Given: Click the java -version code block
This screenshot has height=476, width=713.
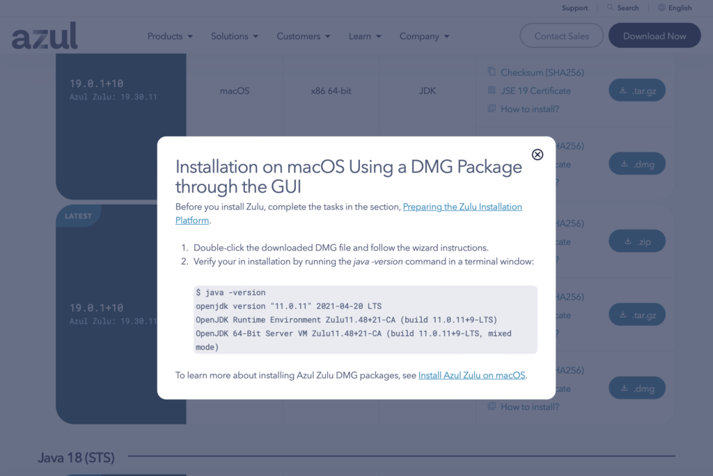Looking at the screenshot, I should (x=365, y=319).
